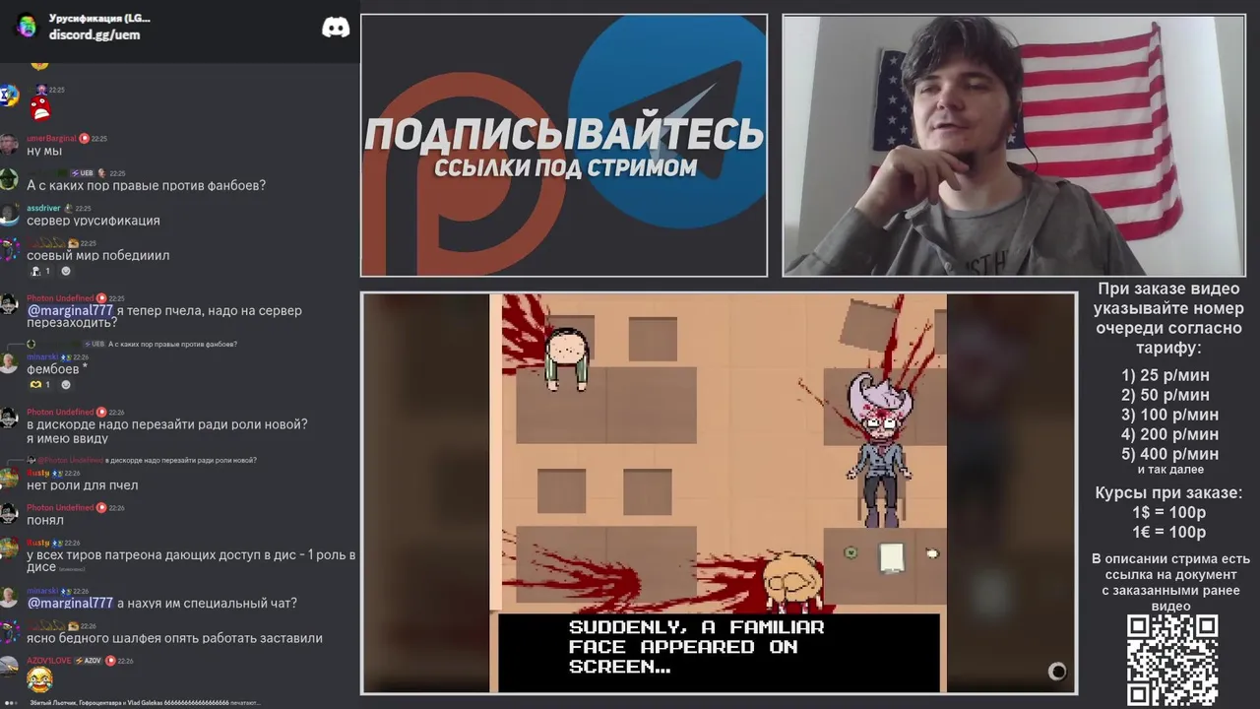Open Photon Undefined avatar beside 'понял'
This screenshot has width=1260, height=709.
pos(9,515)
